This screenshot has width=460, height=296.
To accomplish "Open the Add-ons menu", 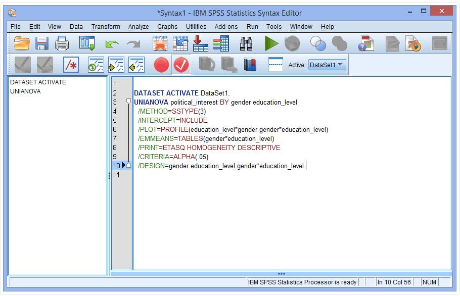I will [x=226, y=27].
